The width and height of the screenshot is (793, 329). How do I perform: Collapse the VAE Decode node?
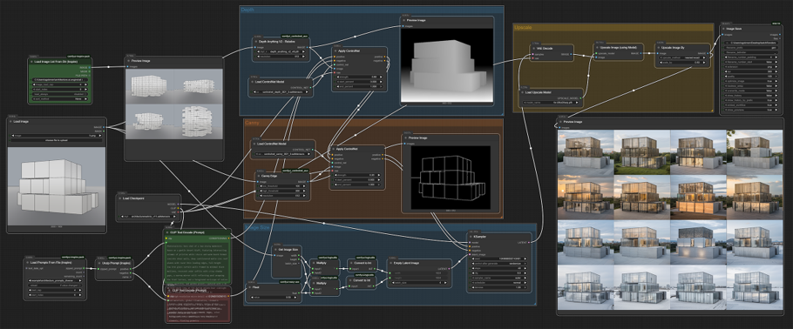point(533,48)
